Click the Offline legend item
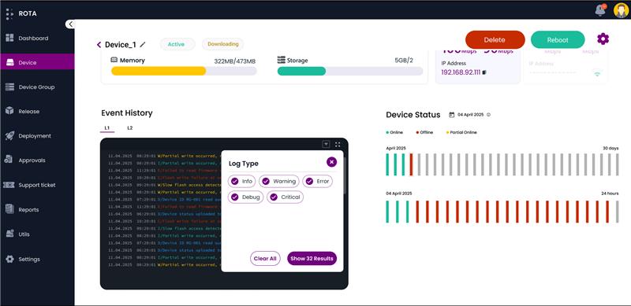The height and width of the screenshot is (306, 631). coord(424,132)
